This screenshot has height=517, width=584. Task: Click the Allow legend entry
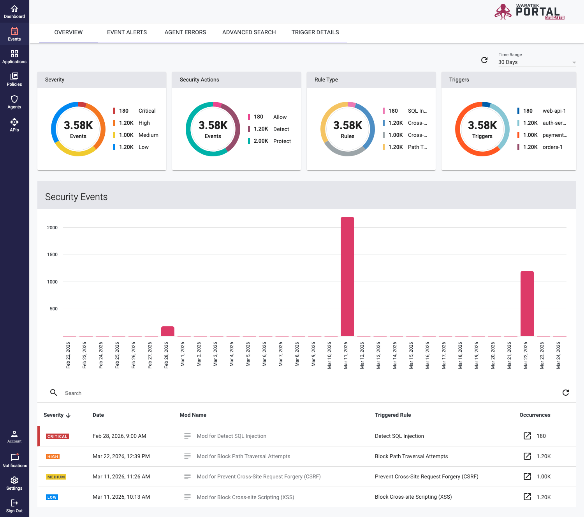267,117
